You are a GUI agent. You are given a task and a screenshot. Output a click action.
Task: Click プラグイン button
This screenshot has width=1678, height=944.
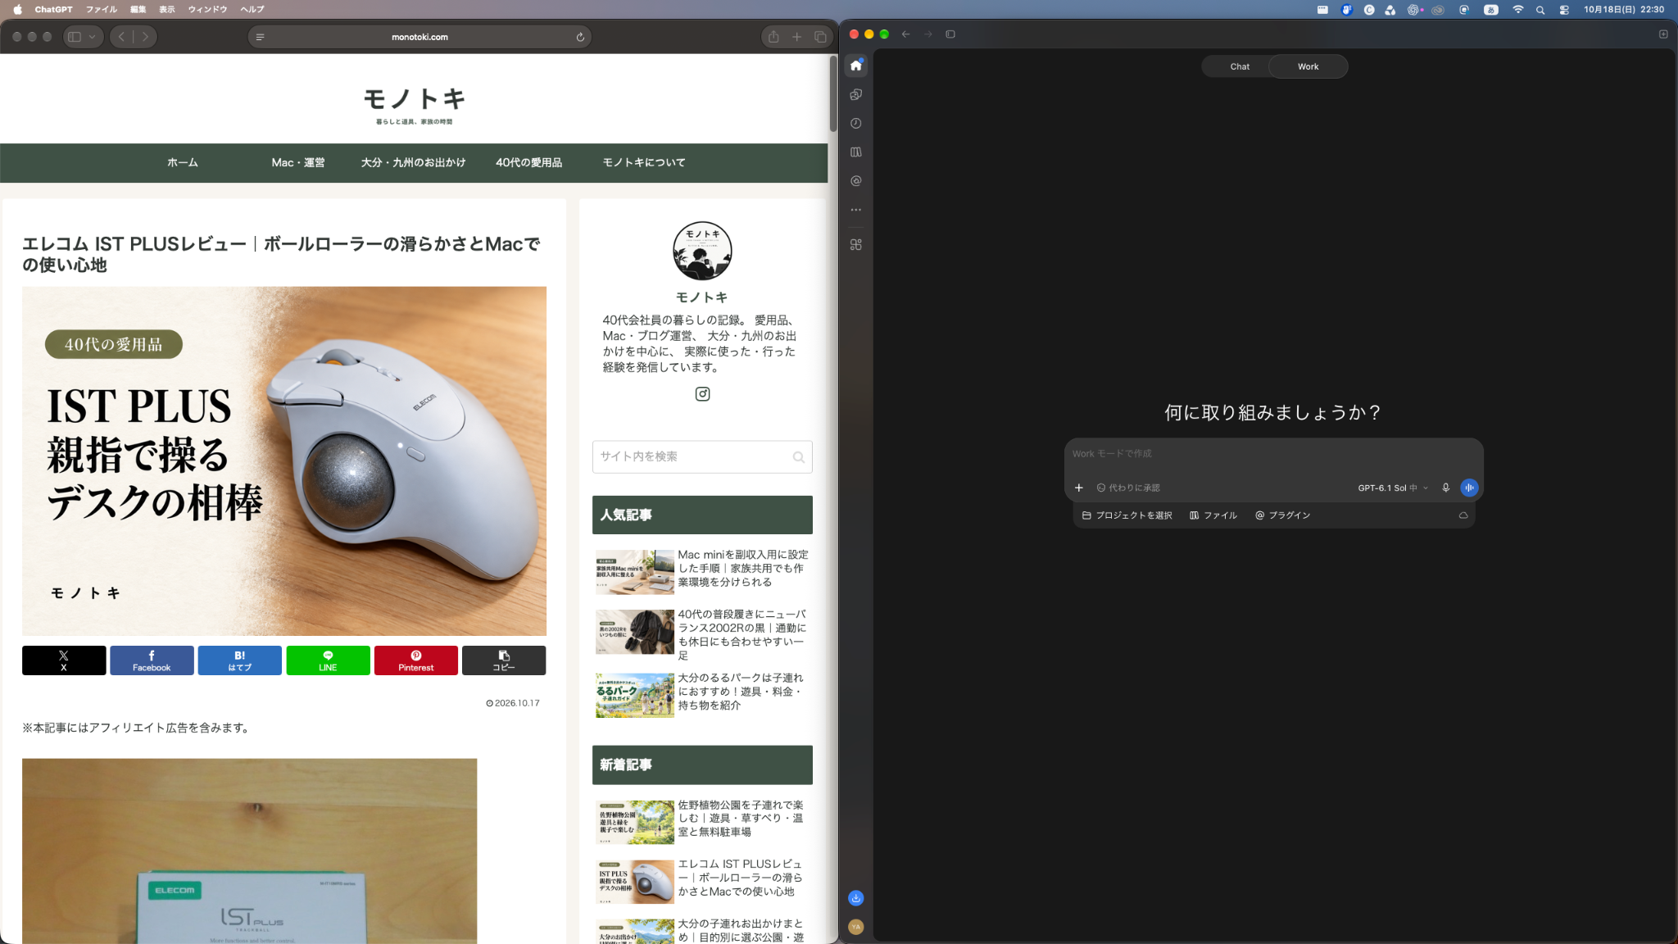pos(1282,515)
